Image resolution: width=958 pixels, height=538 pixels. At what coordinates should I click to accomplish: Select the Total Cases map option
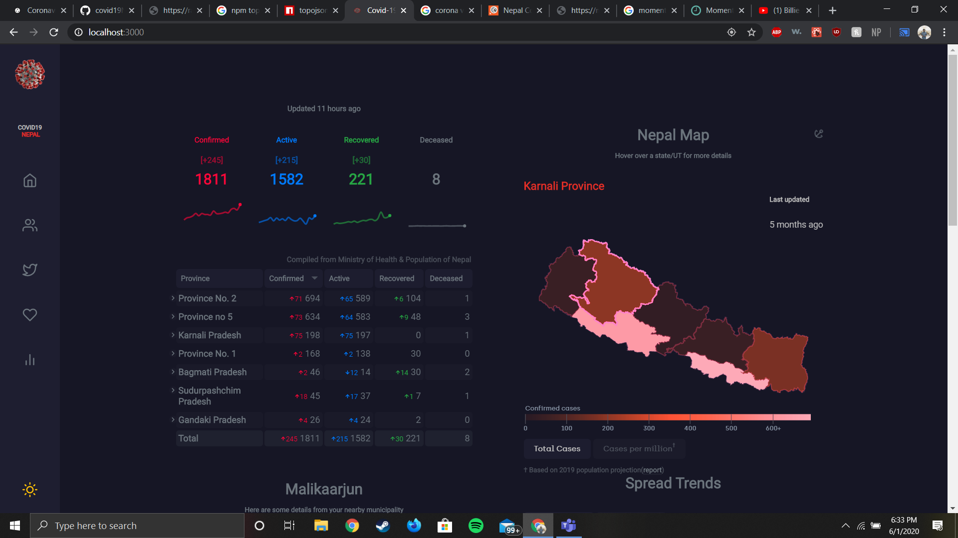coord(557,448)
